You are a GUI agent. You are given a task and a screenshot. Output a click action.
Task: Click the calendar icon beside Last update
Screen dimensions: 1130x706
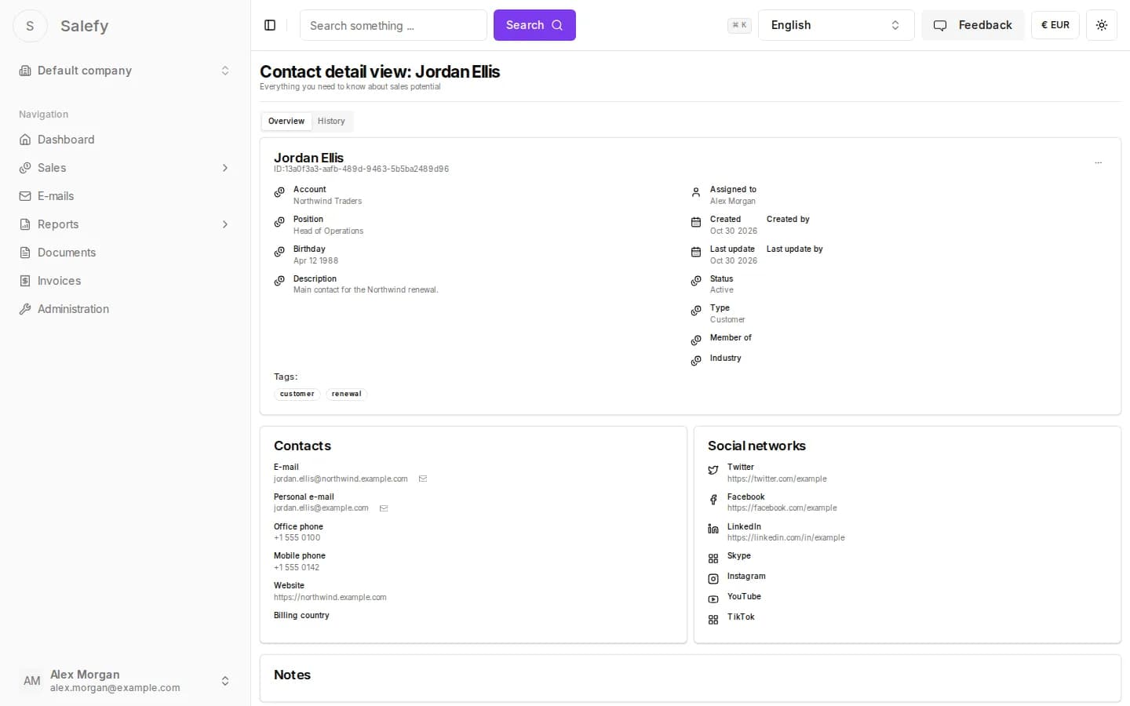click(696, 252)
